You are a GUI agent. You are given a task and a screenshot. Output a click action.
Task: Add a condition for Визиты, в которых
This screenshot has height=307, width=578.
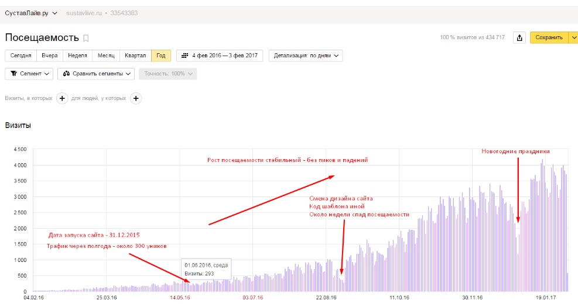coord(62,98)
